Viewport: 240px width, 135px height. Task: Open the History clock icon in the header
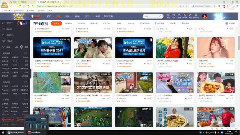[168, 16]
